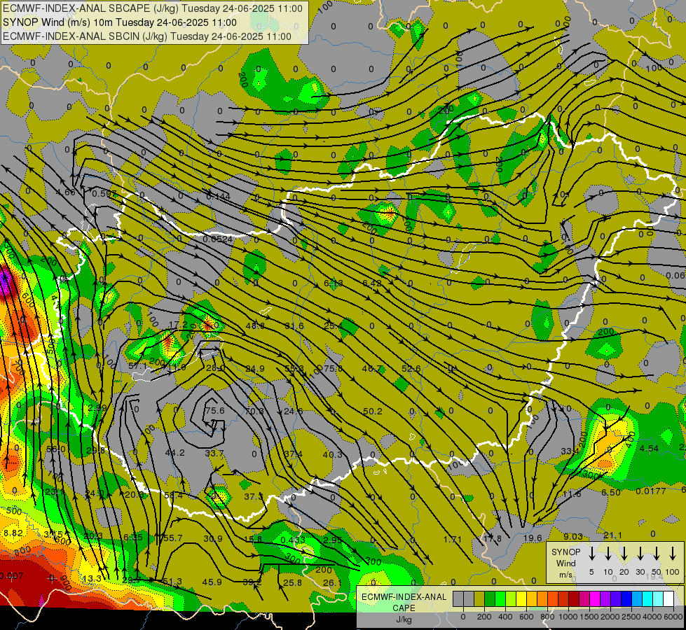Click the 100 m/s wind arrow in legend
This screenshot has width=686, height=630.
673,554
